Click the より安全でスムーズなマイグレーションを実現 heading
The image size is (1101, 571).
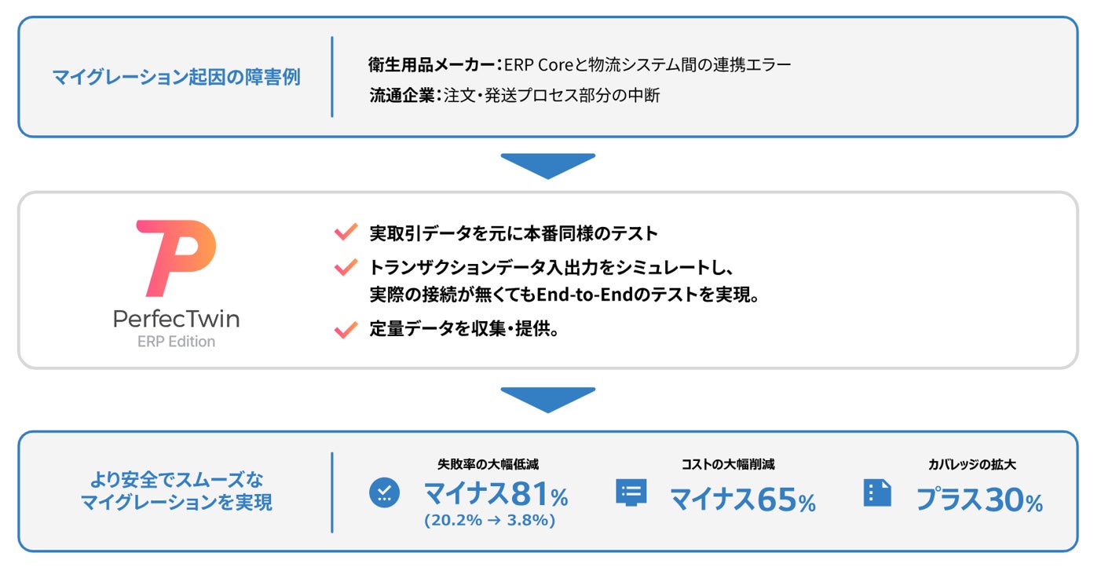[176, 491]
